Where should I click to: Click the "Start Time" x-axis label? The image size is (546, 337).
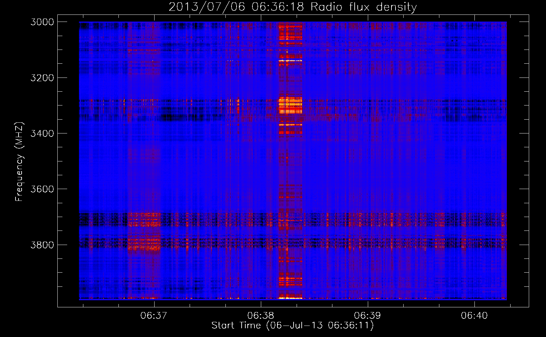tap(293, 326)
